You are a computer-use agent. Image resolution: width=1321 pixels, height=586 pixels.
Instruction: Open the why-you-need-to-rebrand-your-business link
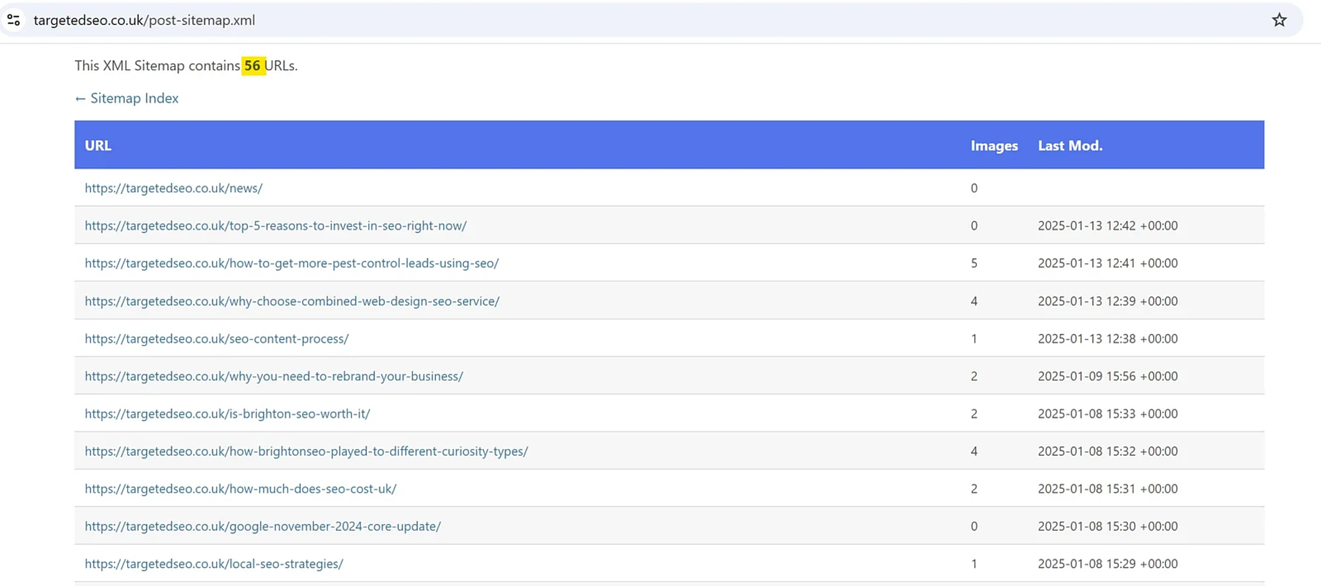[274, 376]
